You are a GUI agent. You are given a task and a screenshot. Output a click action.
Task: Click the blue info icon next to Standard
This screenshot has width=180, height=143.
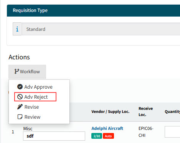click(x=17, y=29)
